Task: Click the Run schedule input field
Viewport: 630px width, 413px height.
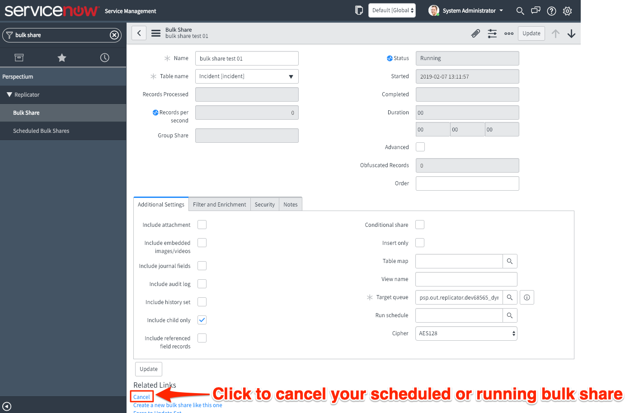Action: point(459,315)
